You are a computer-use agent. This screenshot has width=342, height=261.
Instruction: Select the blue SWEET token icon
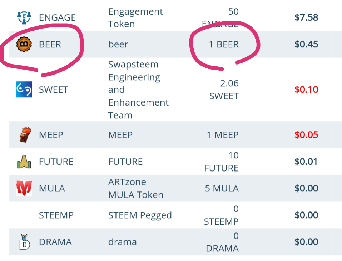24,89
